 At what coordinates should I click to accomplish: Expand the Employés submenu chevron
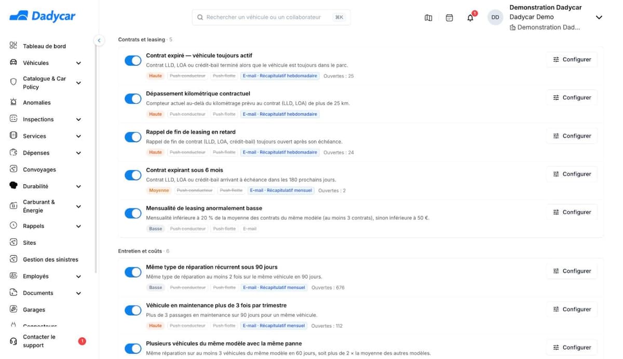coord(78,277)
